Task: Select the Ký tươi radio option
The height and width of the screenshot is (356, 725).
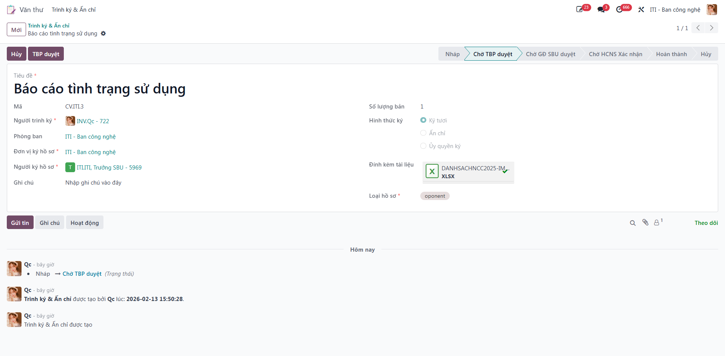Action: 423,120
